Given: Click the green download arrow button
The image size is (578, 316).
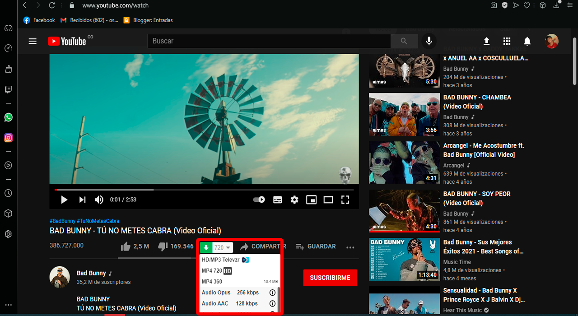Looking at the screenshot, I should click(206, 247).
